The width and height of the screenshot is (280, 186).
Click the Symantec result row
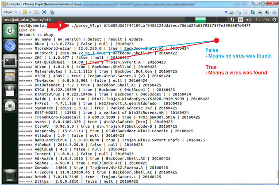[x=98, y=108]
